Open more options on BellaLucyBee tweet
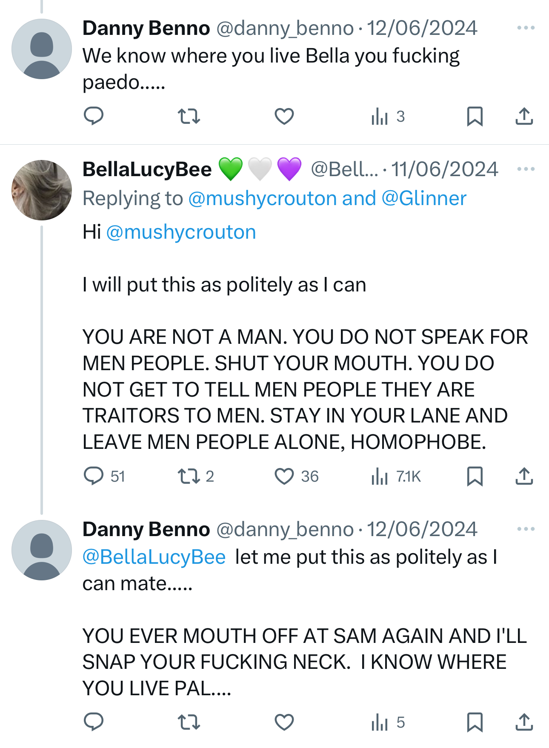The width and height of the screenshot is (549, 748). point(526,169)
